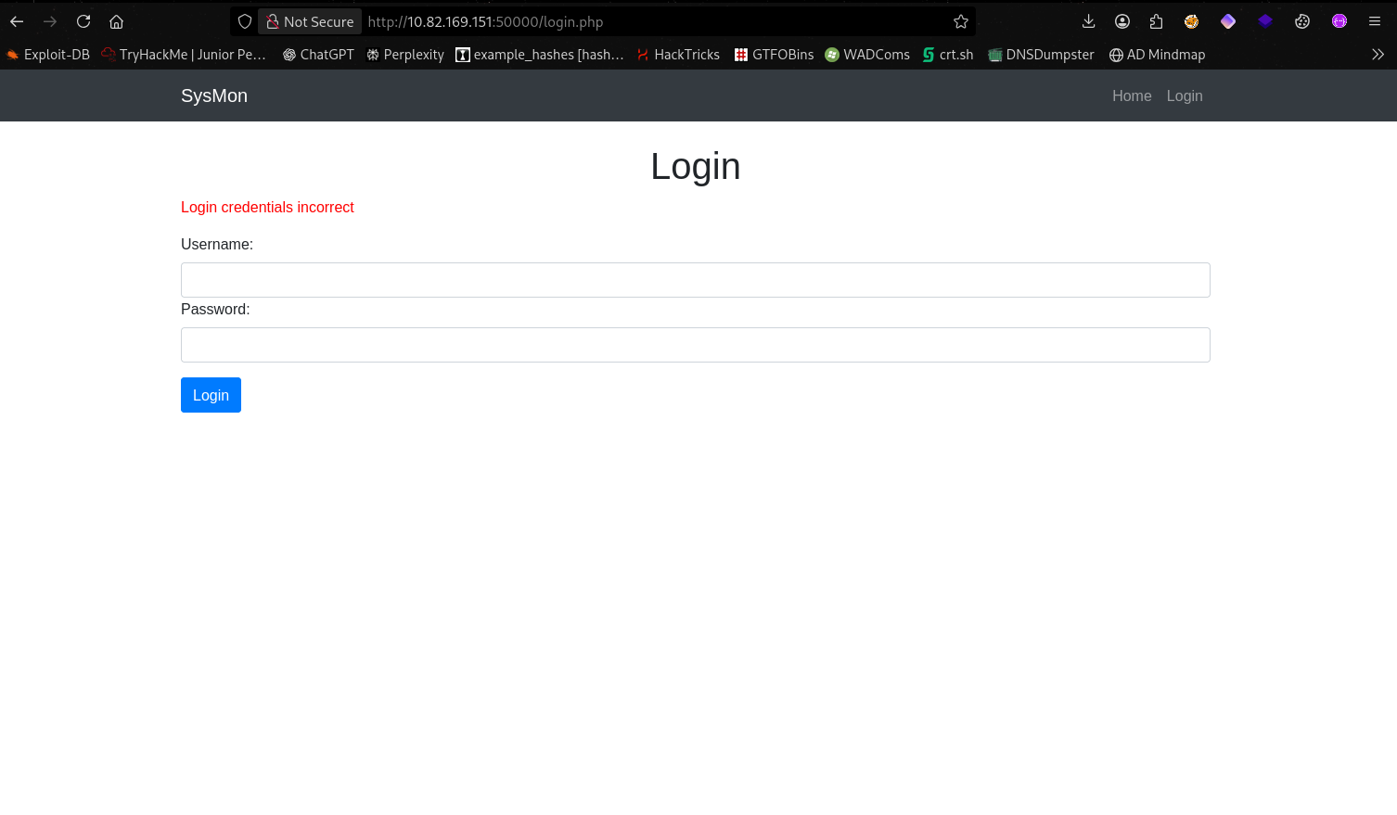Screen dimensions: 1397x815
Task: Open the Firefox account icon
Action: (1122, 21)
